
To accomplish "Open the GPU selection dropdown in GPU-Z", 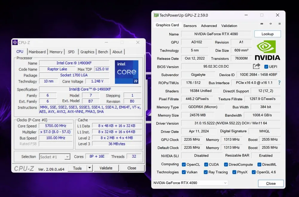I will tap(190, 183).
